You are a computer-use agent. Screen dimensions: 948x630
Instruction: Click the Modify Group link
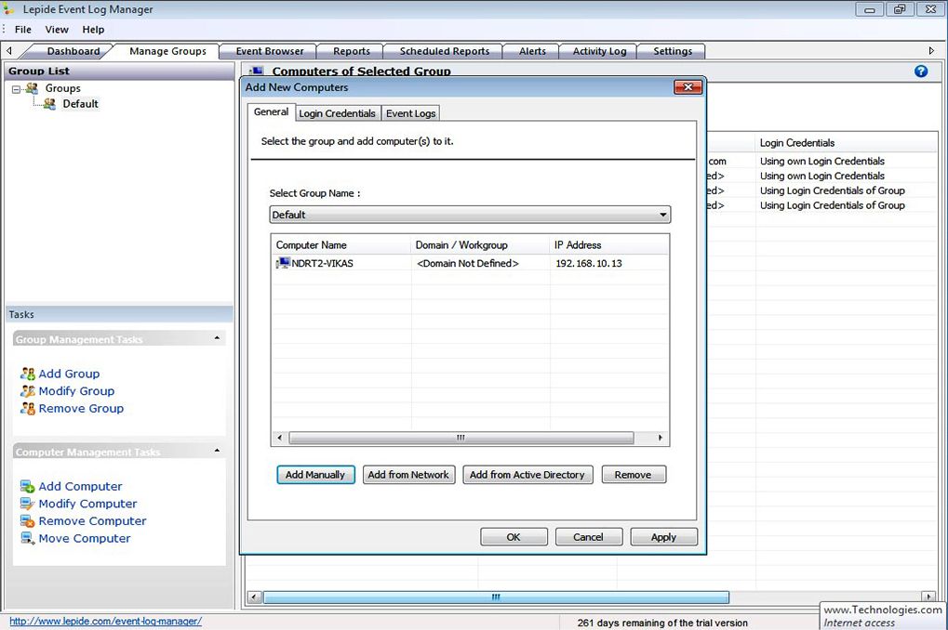coord(76,391)
